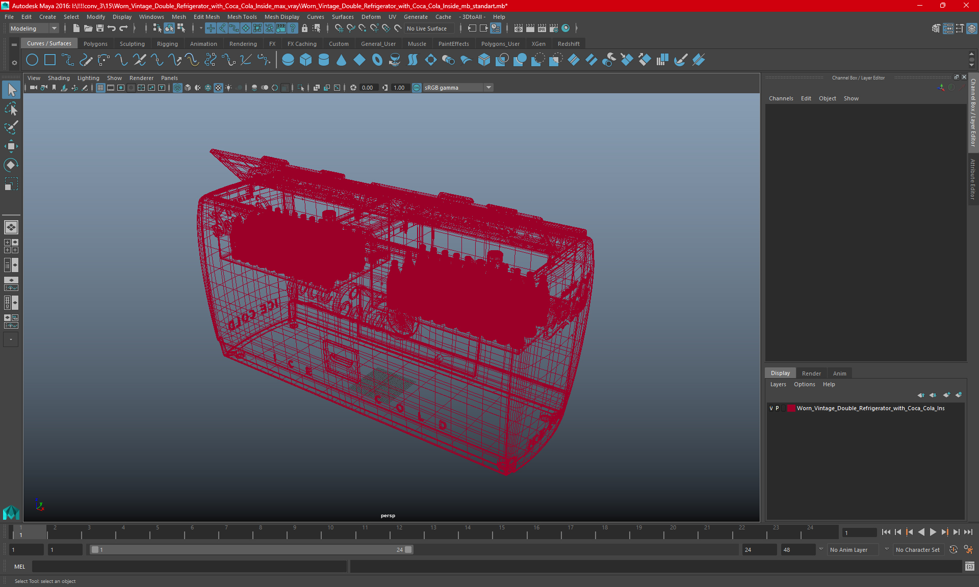Click the script editor icon

coord(969,566)
